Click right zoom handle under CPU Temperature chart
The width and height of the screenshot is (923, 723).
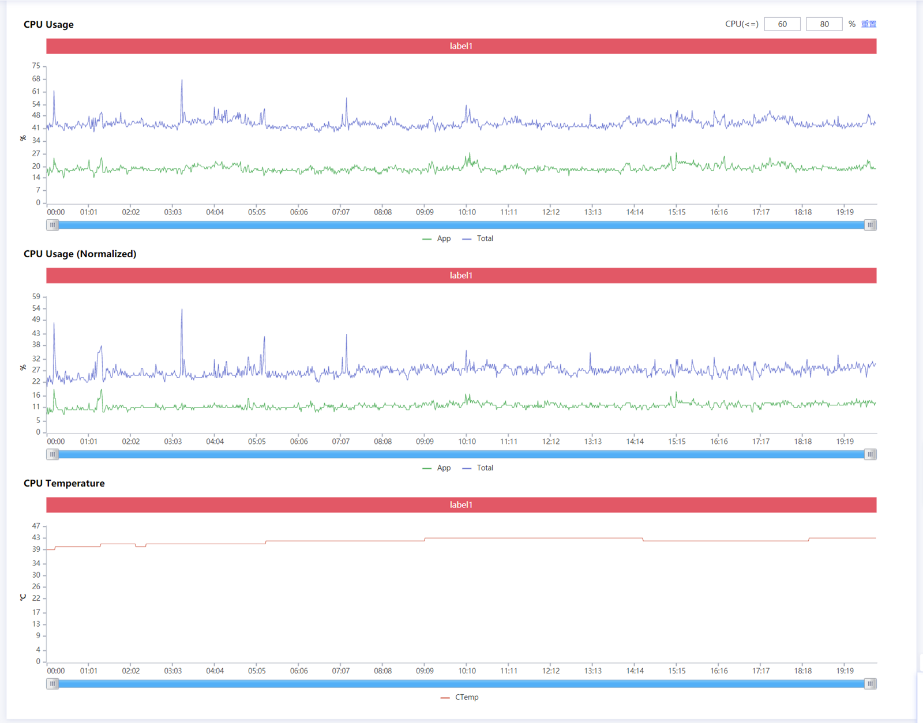coord(870,684)
